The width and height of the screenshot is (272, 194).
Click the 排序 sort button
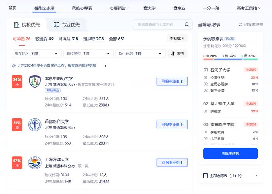coord(178,54)
